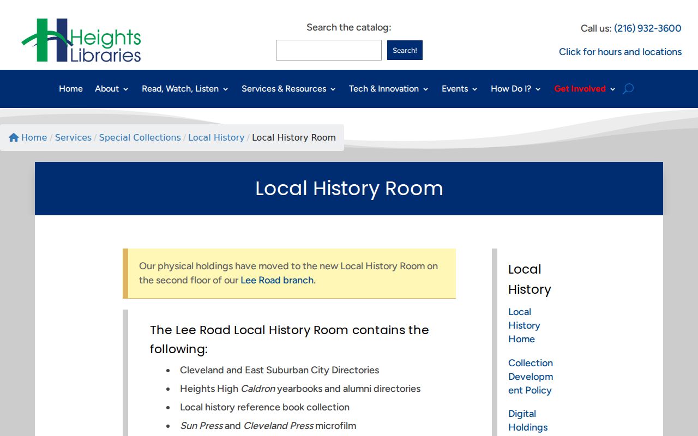This screenshot has width=698, height=436.
Task: Open the Get Involved menu
Action: pos(585,89)
